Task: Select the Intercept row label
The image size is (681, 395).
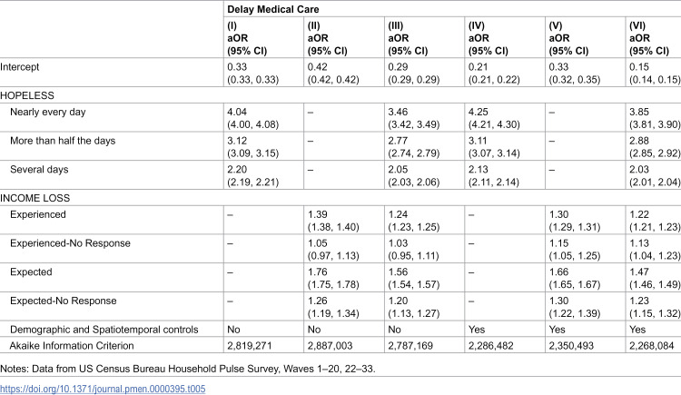Action: pos(20,67)
